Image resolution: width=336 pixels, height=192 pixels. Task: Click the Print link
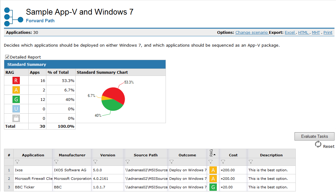point(328,33)
